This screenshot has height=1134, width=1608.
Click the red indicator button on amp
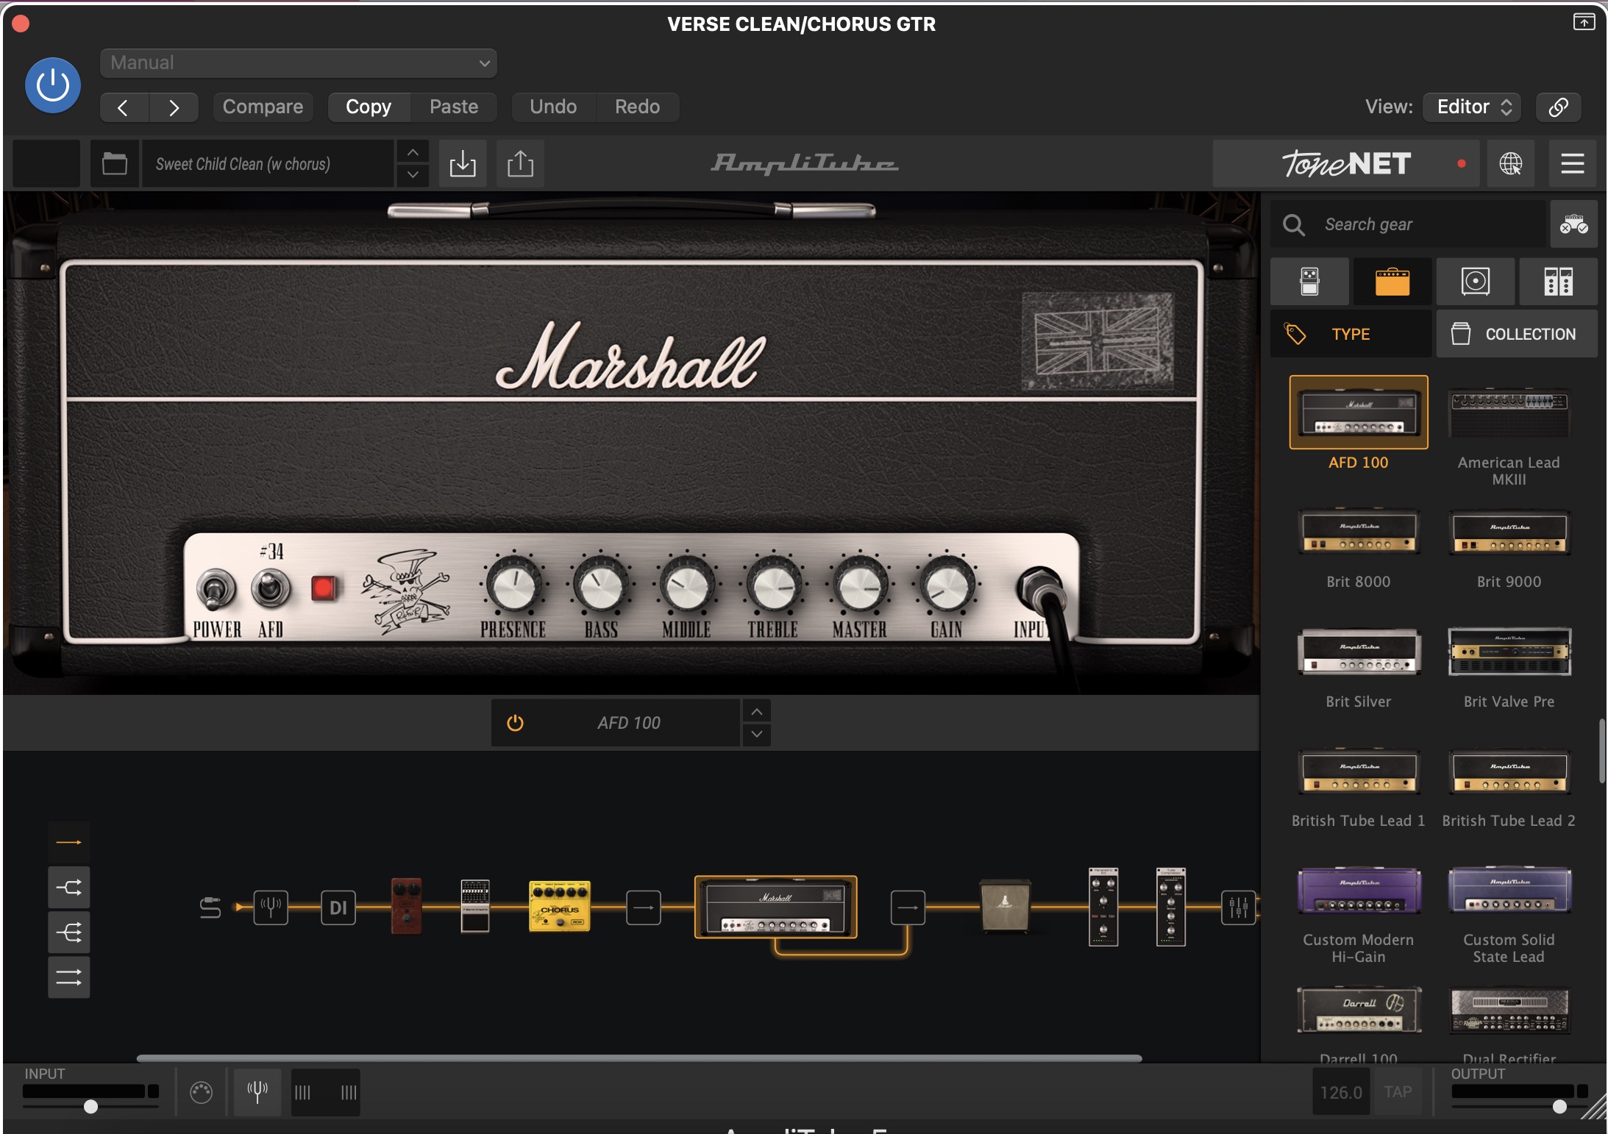coord(323,588)
